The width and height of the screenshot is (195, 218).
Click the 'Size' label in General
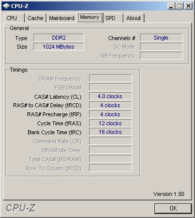22,47
